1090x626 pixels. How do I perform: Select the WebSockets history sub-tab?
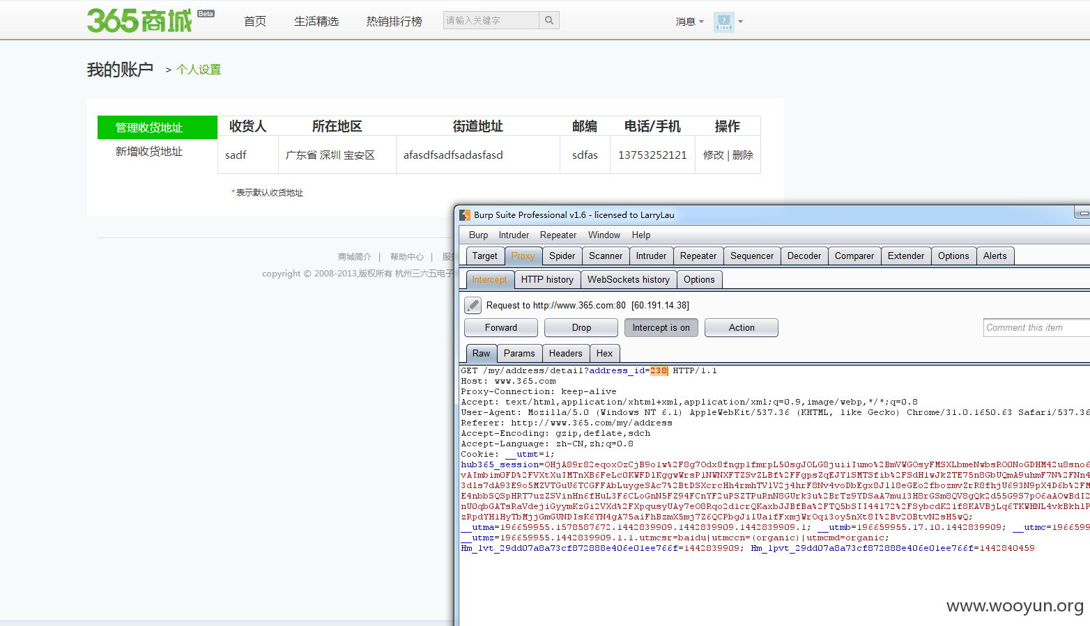pyautogui.click(x=629, y=280)
